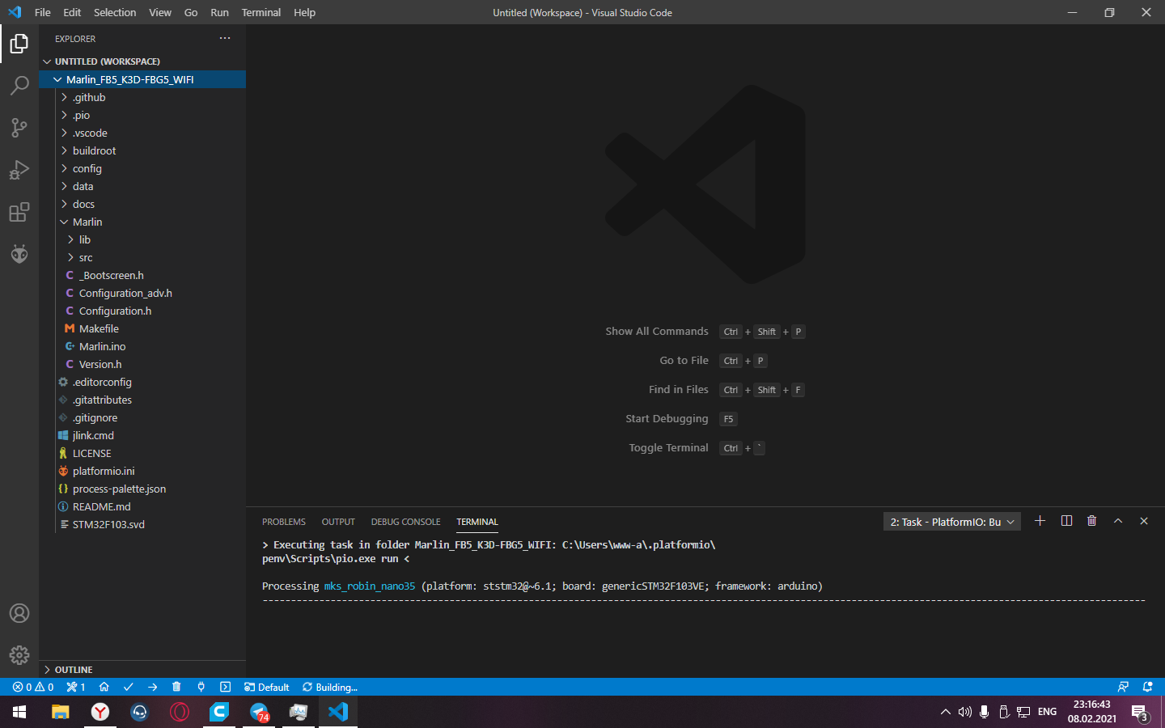Open platformio.ini file
The width and height of the screenshot is (1165, 728).
coord(142,471)
